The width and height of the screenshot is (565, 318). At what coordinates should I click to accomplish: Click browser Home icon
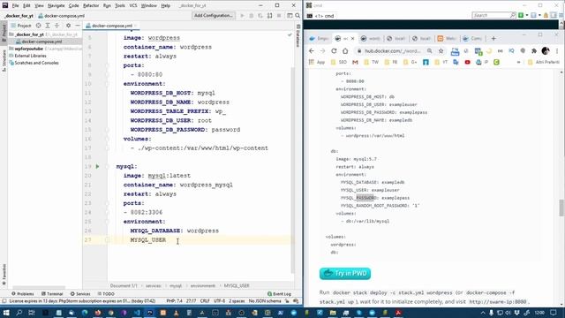pyautogui.click(x=345, y=51)
